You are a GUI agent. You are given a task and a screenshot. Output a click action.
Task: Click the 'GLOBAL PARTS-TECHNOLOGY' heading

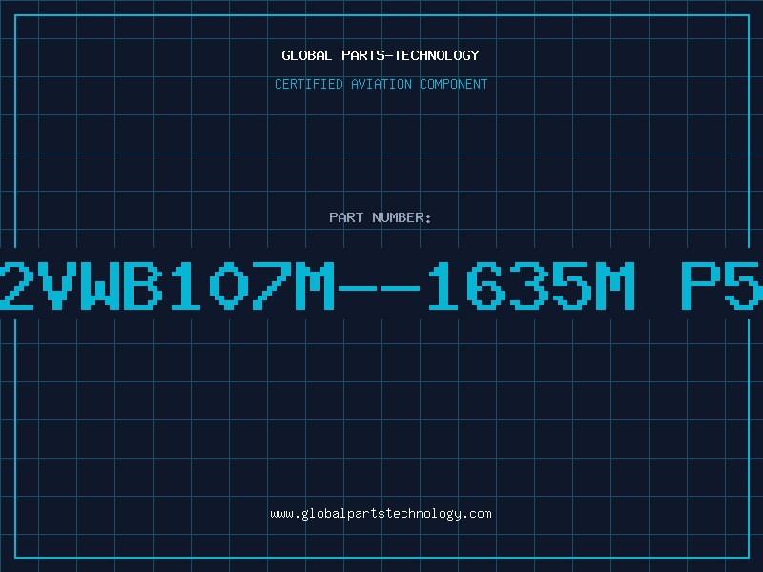(x=381, y=55)
